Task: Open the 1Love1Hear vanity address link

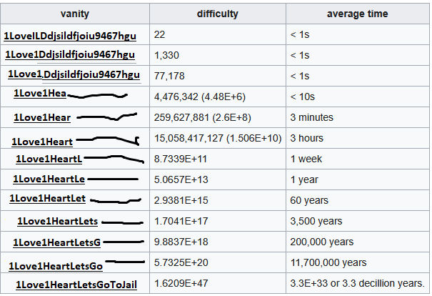Action: coord(42,117)
